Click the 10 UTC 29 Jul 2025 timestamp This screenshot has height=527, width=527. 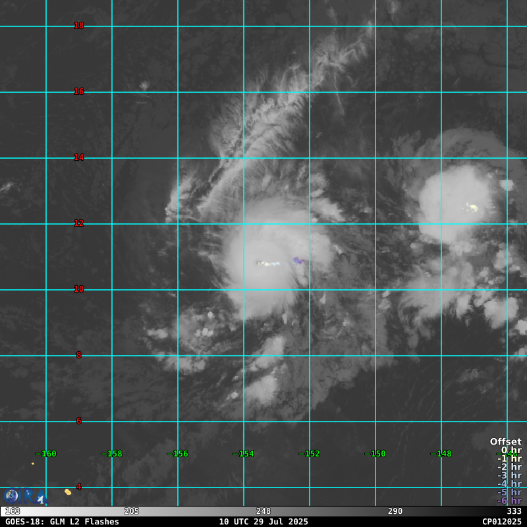(x=263, y=522)
